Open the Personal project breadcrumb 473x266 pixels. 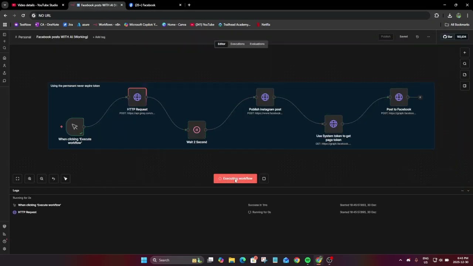(x=23, y=37)
